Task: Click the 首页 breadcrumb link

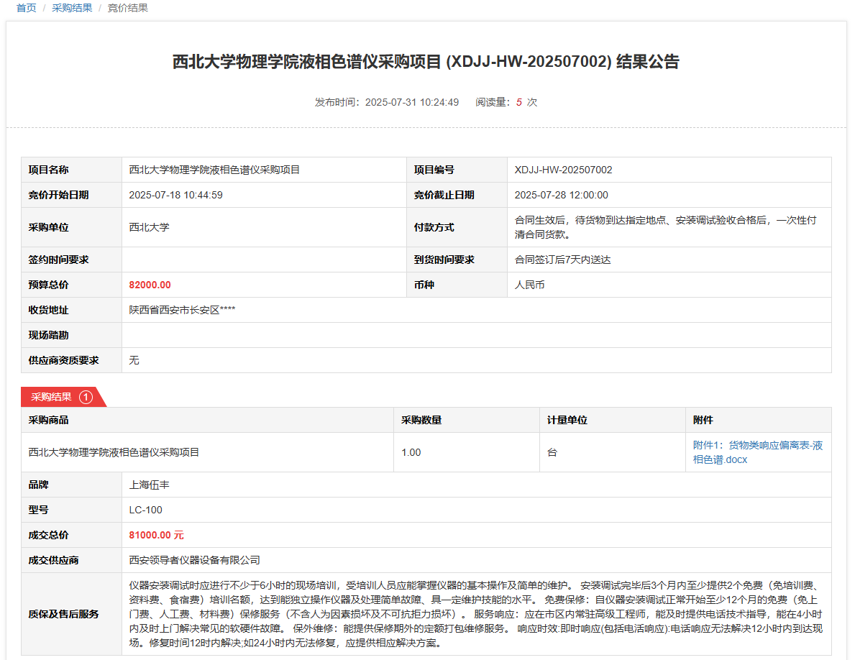Action: pos(26,8)
